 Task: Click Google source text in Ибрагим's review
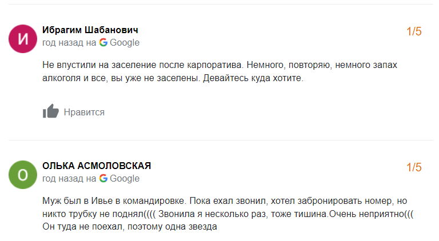125,42
